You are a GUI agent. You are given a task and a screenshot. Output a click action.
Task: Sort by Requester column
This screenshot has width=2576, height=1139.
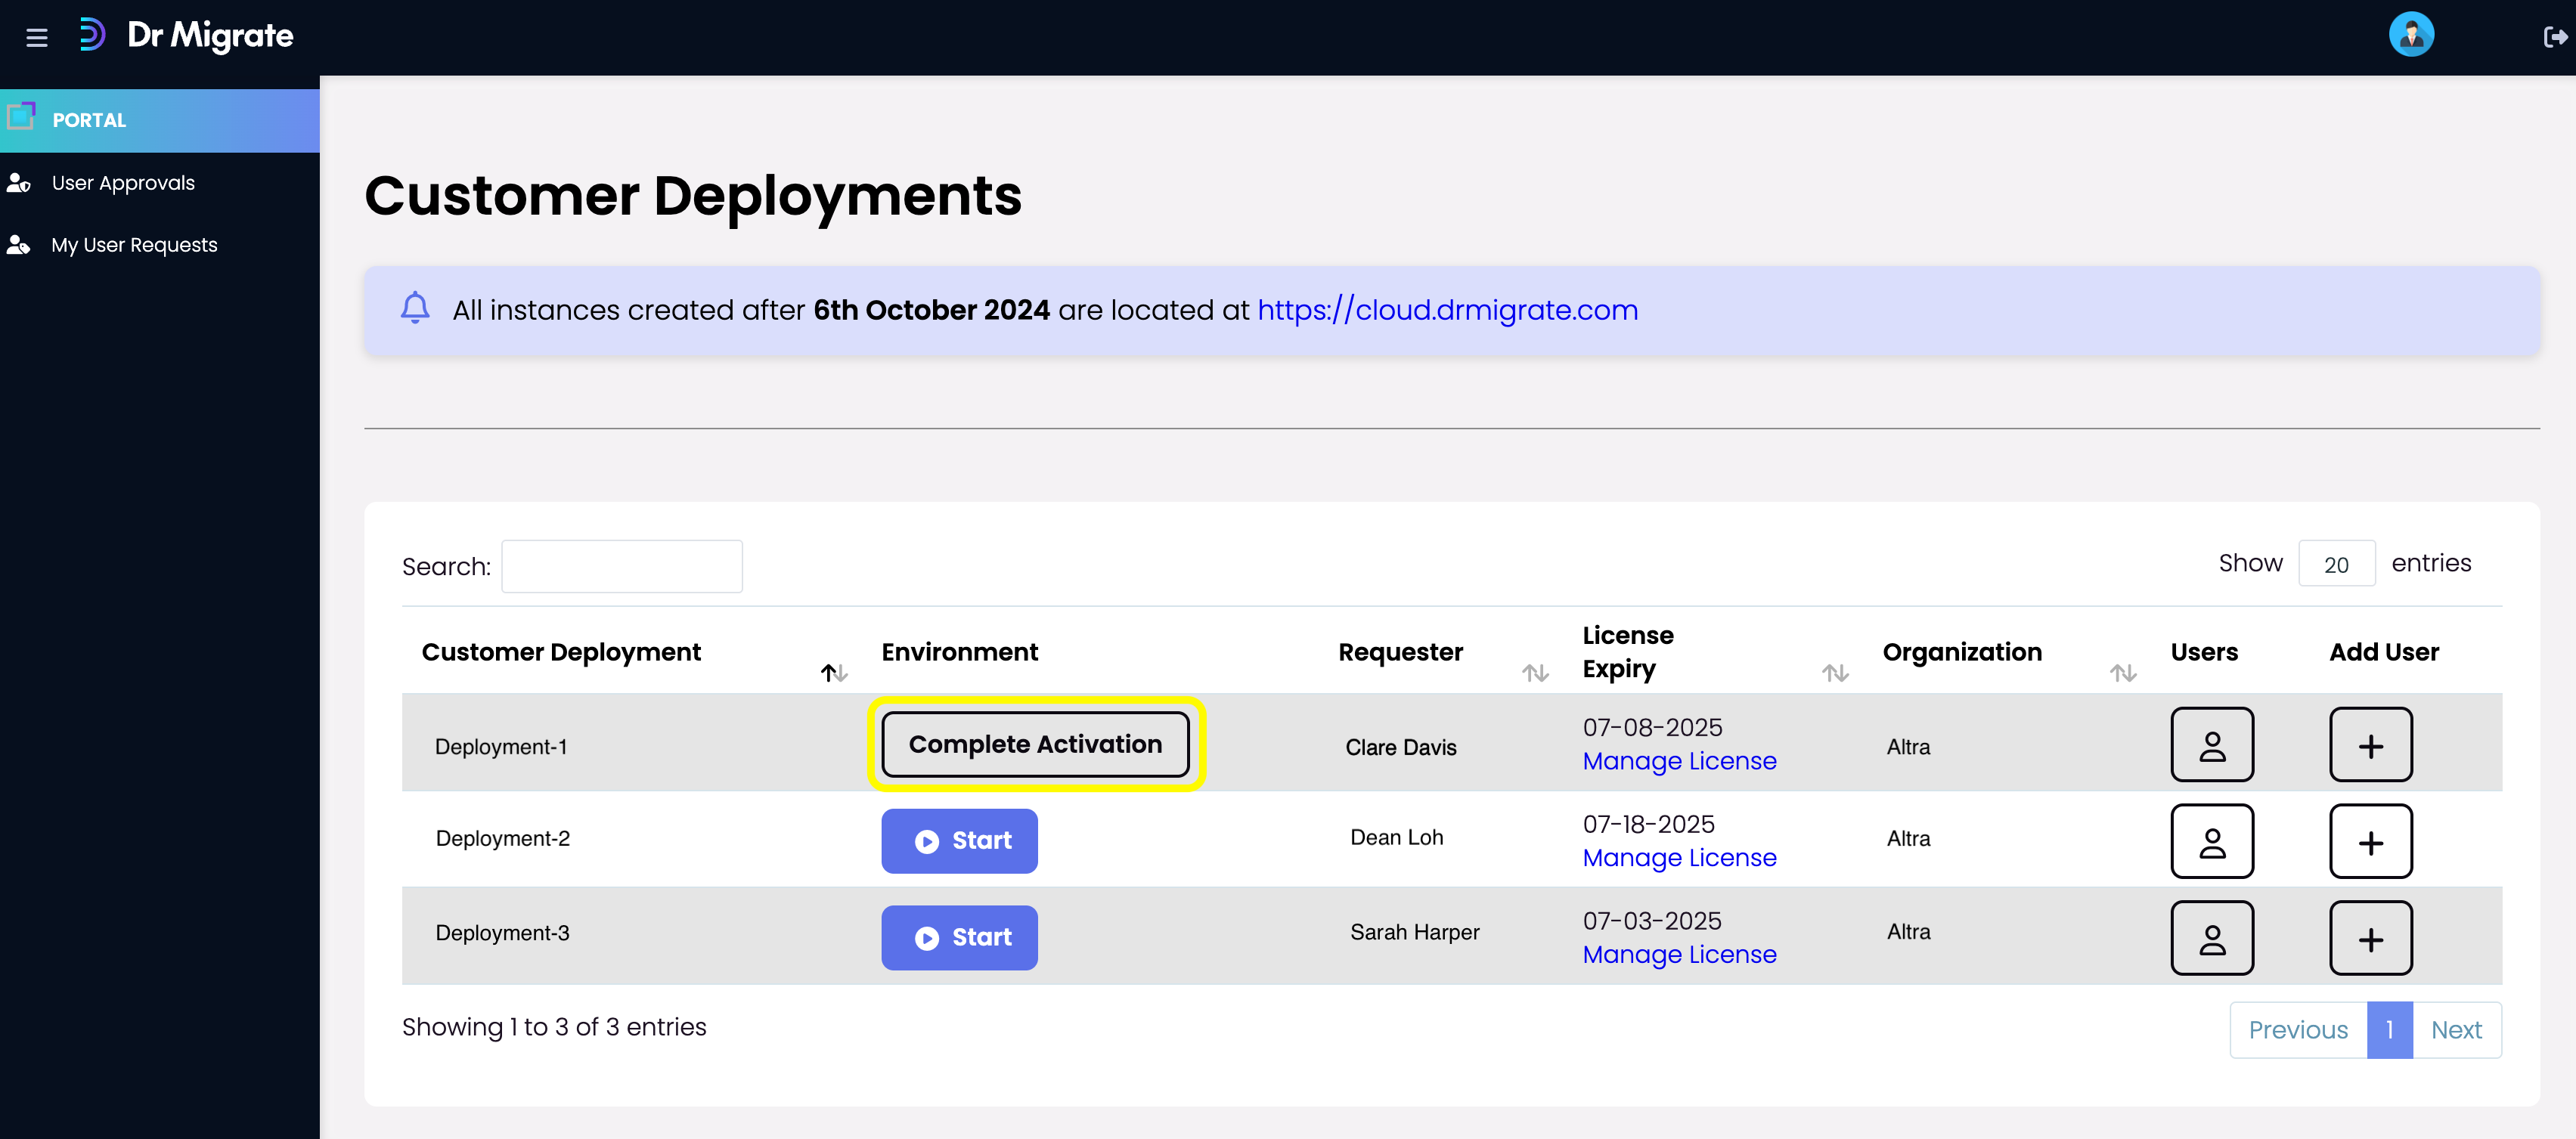[x=1535, y=673]
